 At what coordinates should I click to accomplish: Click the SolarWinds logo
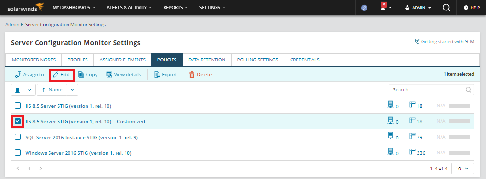[x=26, y=7]
